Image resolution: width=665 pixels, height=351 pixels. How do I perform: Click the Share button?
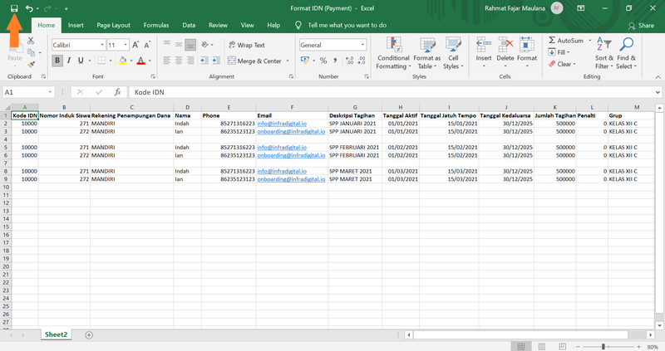641,26
